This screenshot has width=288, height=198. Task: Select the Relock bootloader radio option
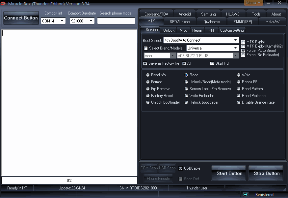(x=186, y=102)
